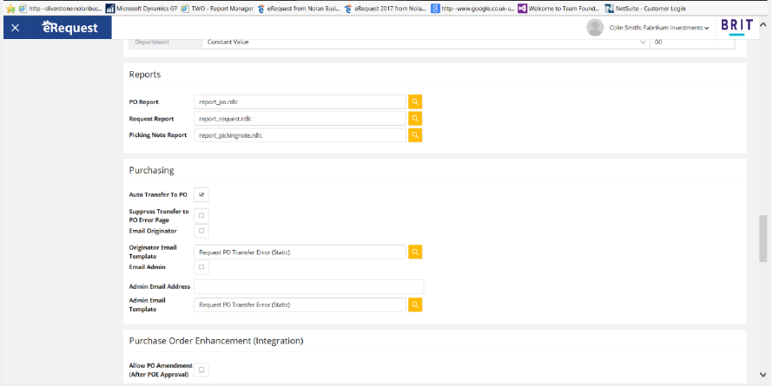Click the PO Report search icon
Screen dimensions: 773x386
point(415,101)
